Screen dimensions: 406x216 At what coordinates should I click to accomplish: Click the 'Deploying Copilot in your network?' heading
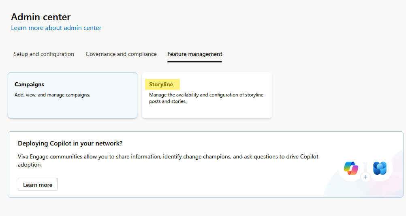point(70,143)
